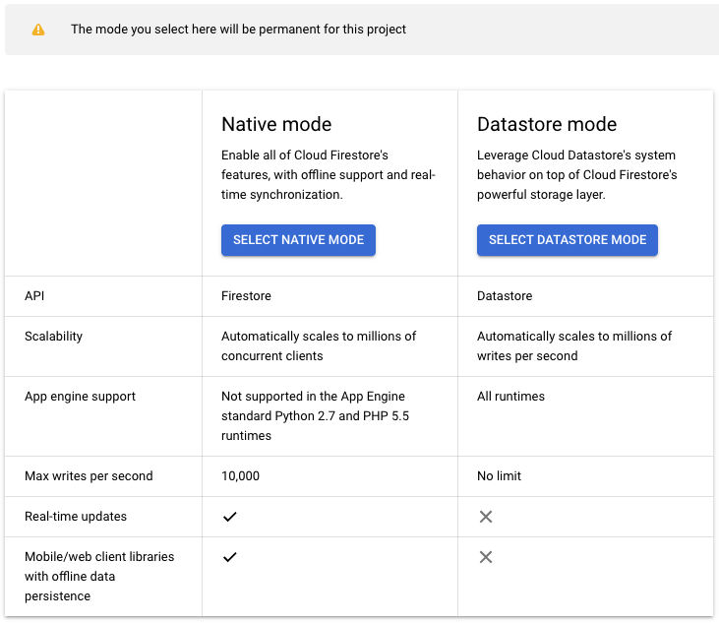
Task: Click the Native mode description paragraph
Action: pyautogui.click(x=329, y=175)
